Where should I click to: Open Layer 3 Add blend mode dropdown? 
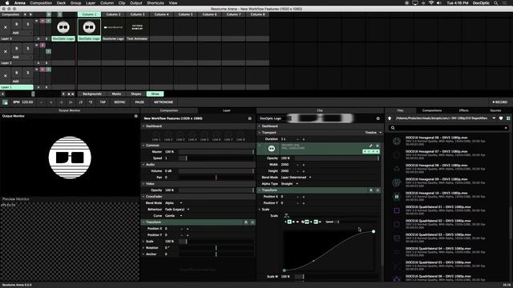22,33
